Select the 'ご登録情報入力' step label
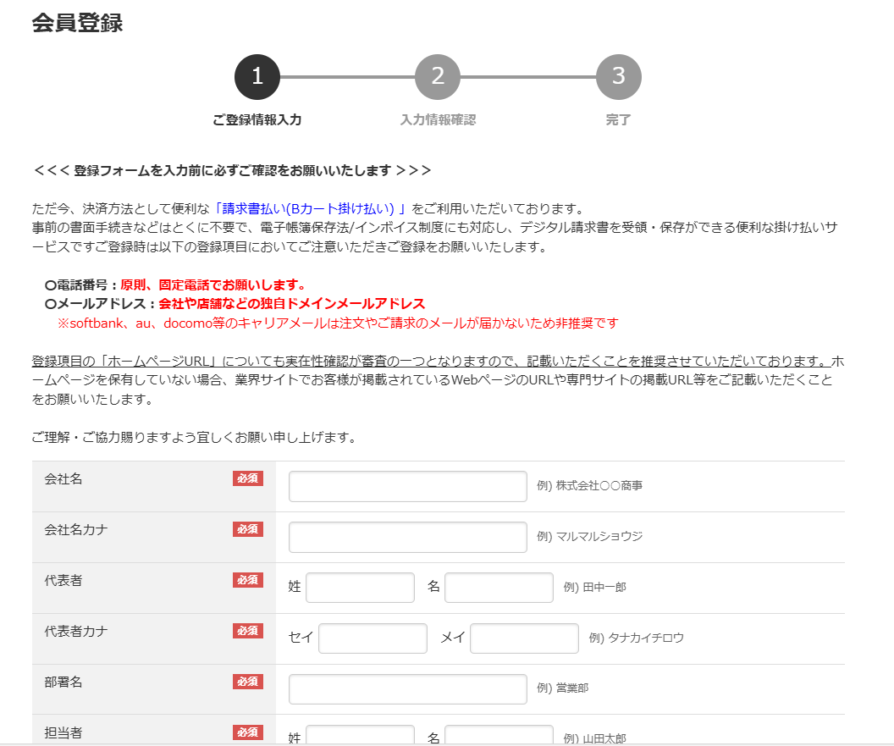Viewport: 894px width, 746px height. 257,119
